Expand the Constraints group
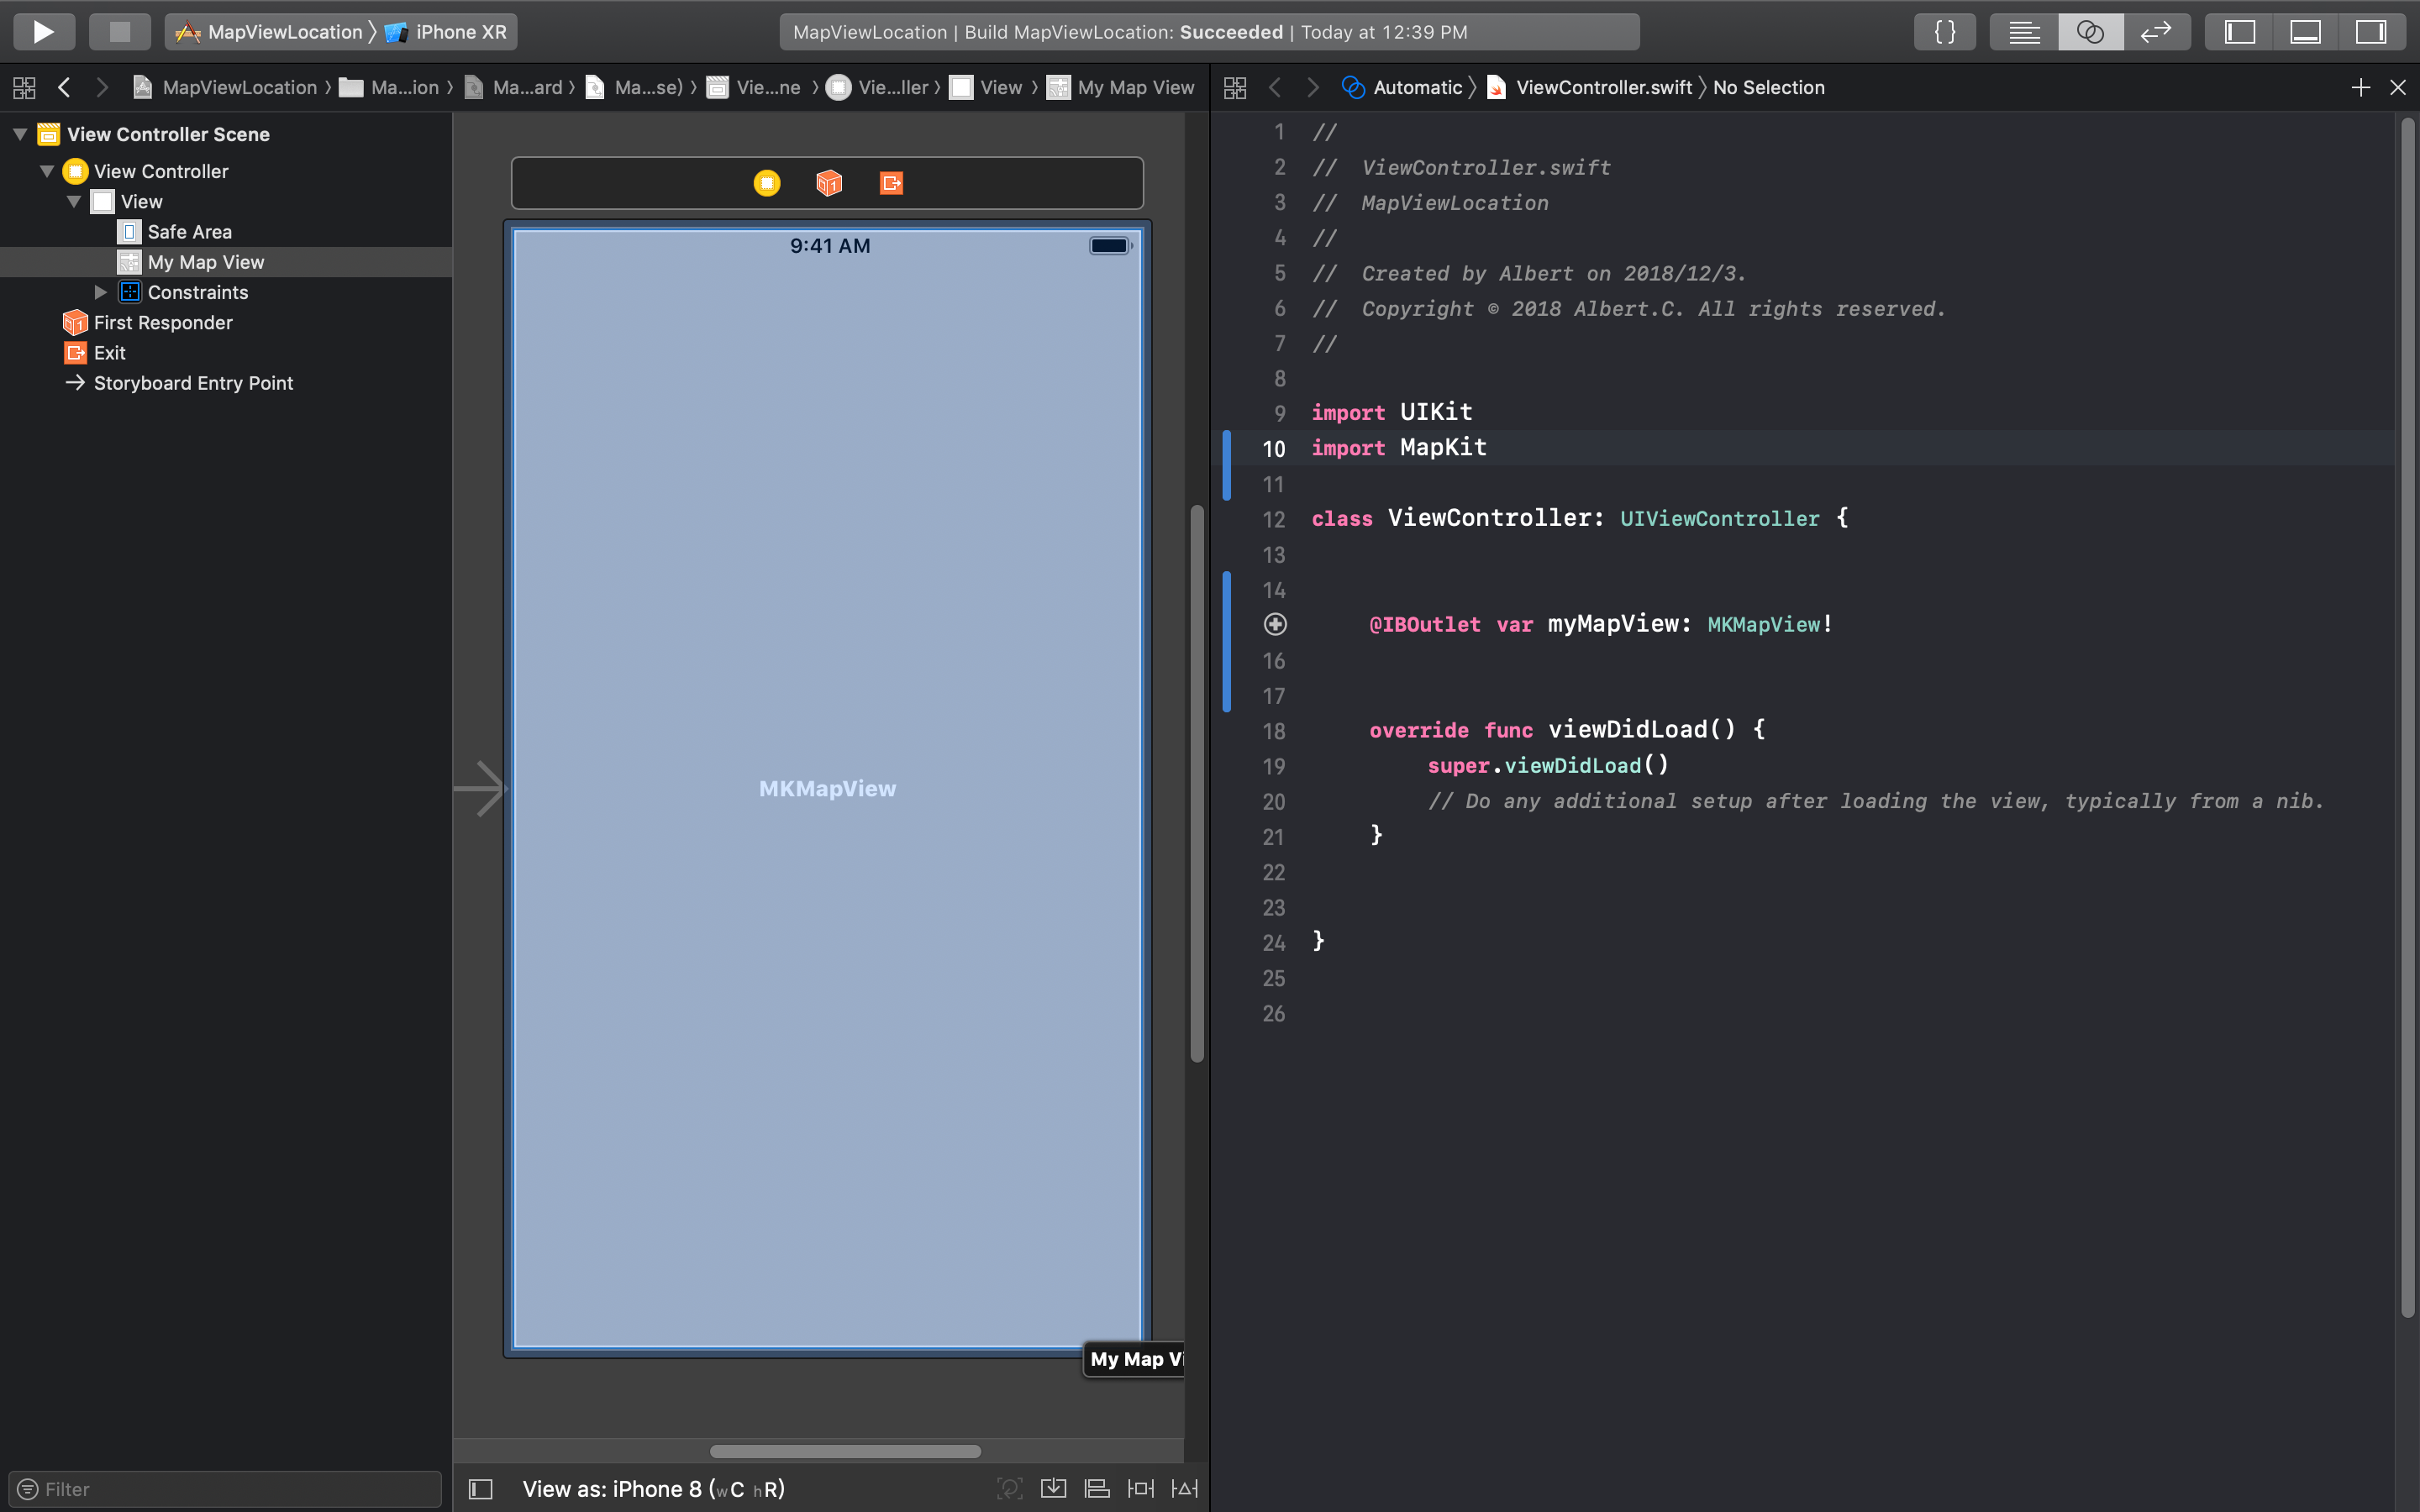The height and width of the screenshot is (1512, 2420). coord(101,292)
